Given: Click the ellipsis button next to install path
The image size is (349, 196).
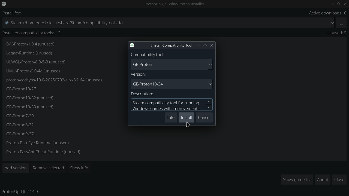Looking at the screenshot, I should (x=341, y=23).
